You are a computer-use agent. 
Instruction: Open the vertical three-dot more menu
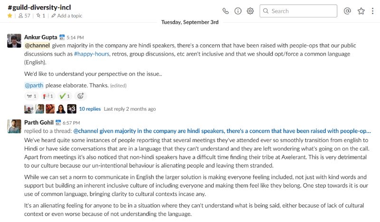point(372,11)
